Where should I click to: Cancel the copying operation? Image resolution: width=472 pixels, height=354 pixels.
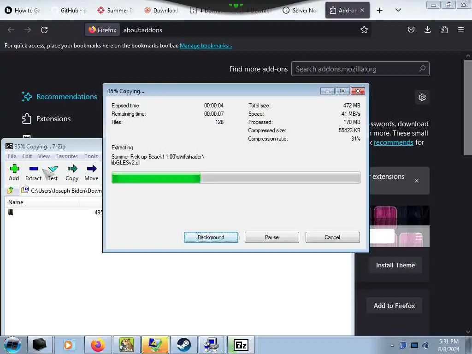point(332,237)
